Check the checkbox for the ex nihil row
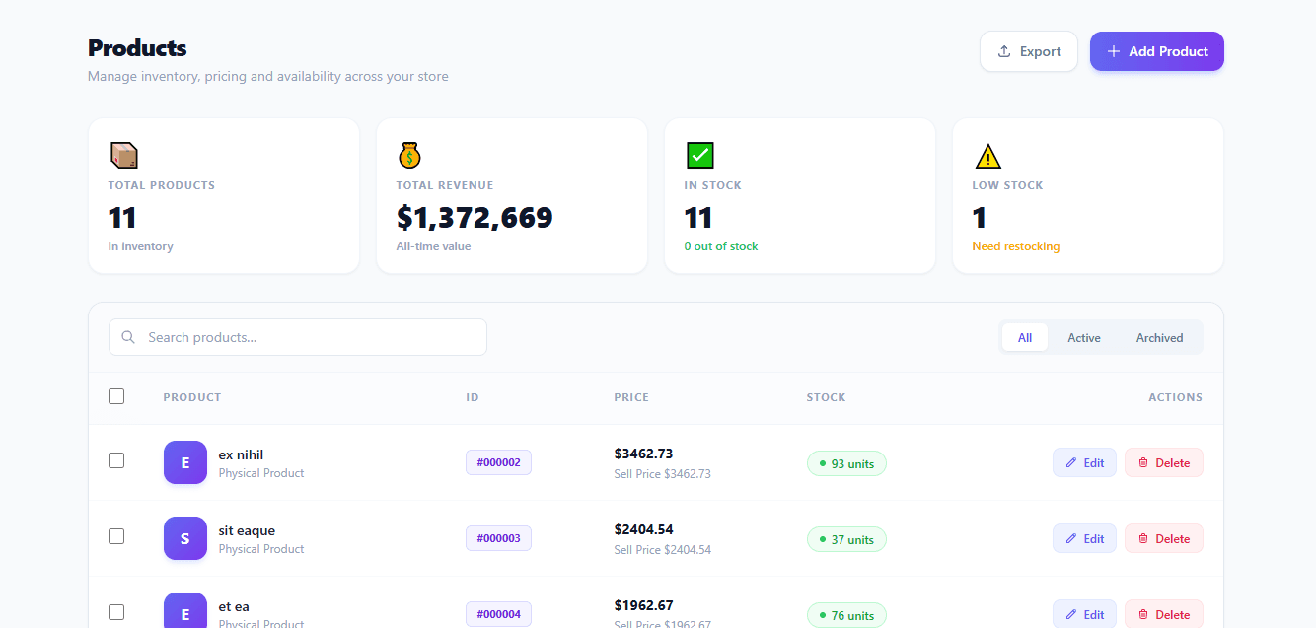Screen dimensions: 1316x628 [115, 461]
